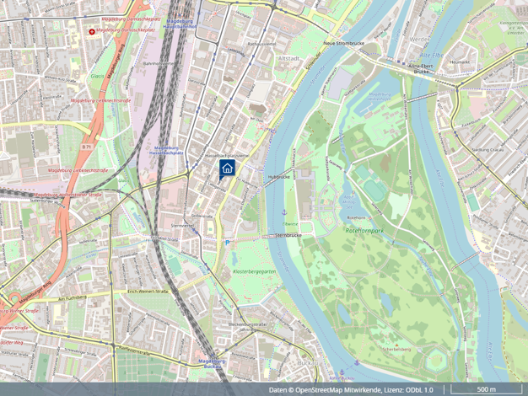Select the Magdeburg Buckau station label
528x396 pixels.
pyautogui.click(x=213, y=363)
